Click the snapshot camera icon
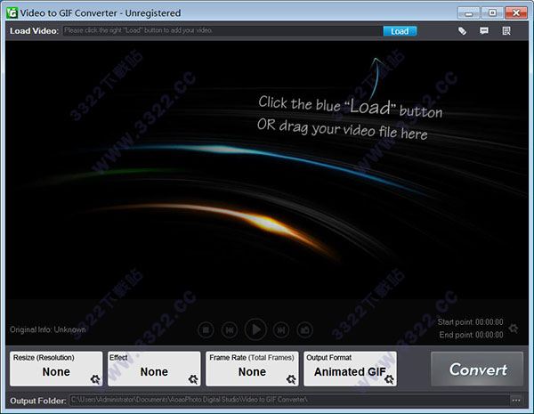 point(304,329)
